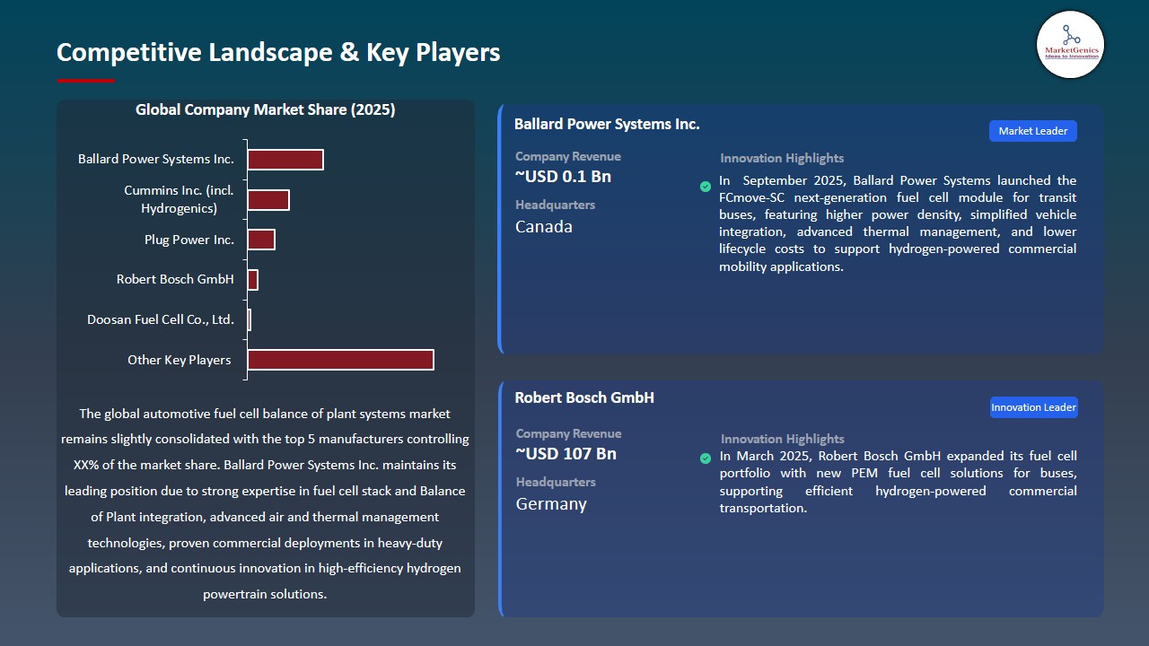Click the green check icon beside Ballard highlight
Viewport: 1149px width, 646px height.
pos(706,187)
